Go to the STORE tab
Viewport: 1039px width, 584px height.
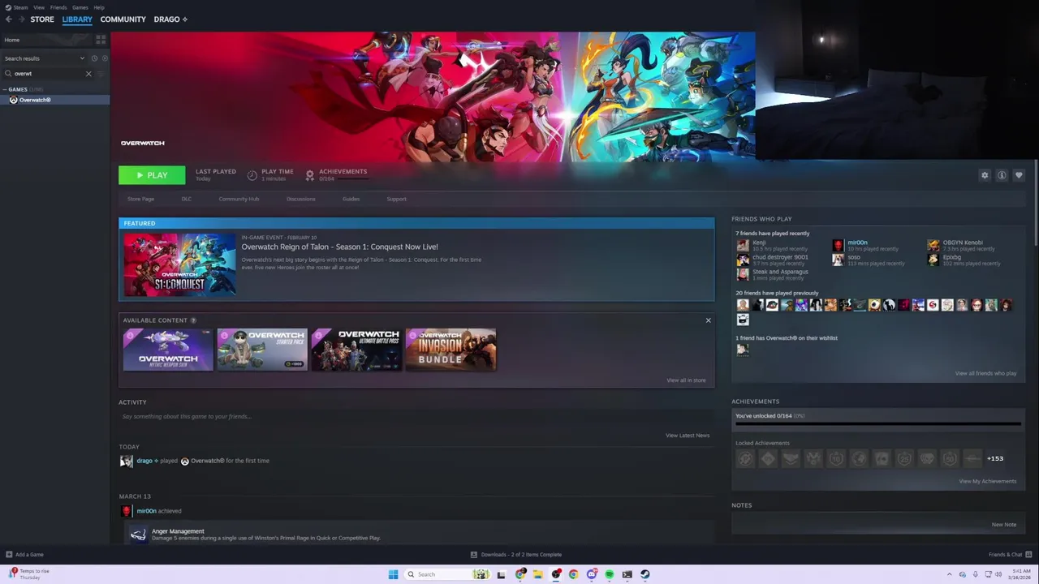tap(42, 19)
